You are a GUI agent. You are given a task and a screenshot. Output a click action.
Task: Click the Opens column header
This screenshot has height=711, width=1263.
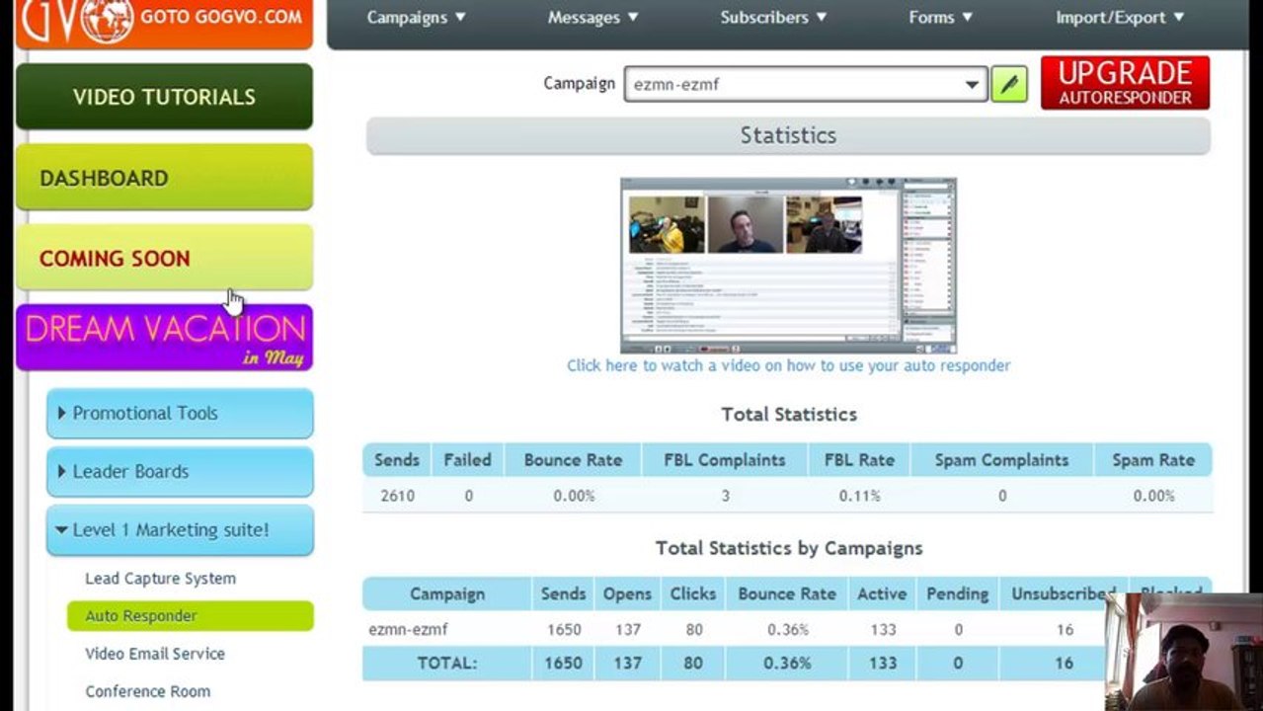coord(627,594)
